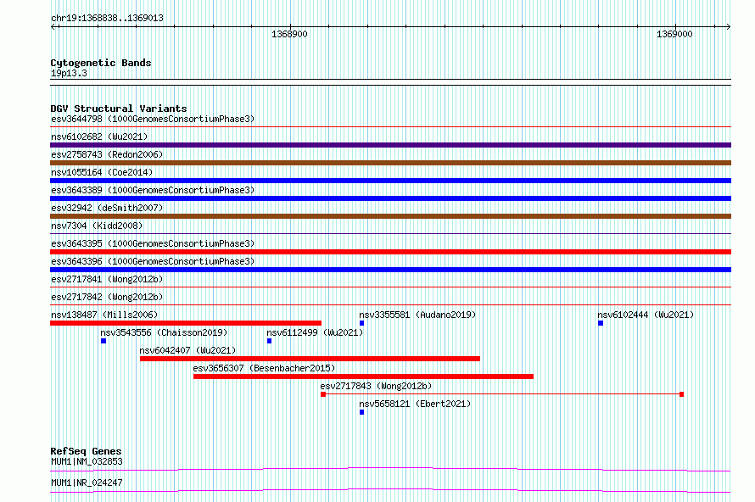
Task: Select the RefSeq Genes track title
Action: [x=87, y=451]
